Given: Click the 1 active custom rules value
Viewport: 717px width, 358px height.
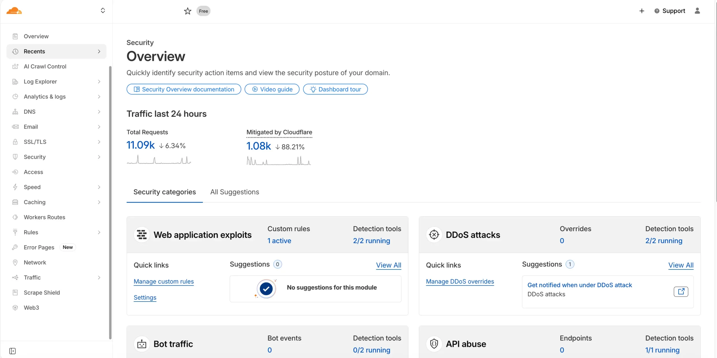Looking at the screenshot, I should 279,241.
